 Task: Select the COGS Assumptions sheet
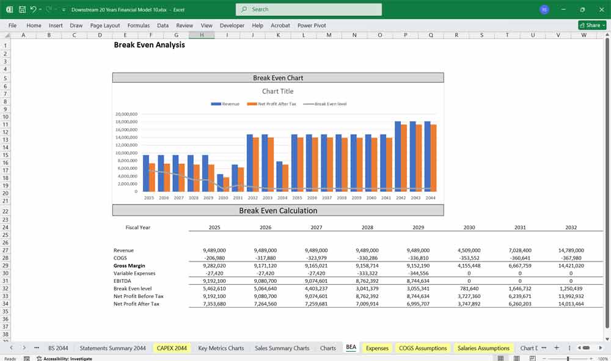[422, 348]
